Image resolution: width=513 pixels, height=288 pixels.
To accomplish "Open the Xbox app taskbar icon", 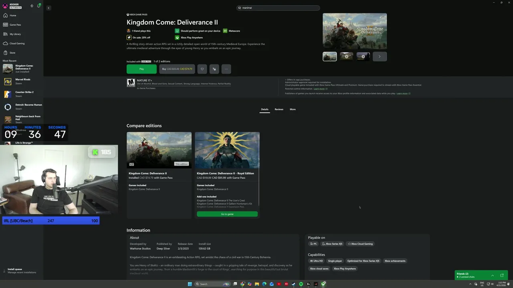I will (323, 284).
